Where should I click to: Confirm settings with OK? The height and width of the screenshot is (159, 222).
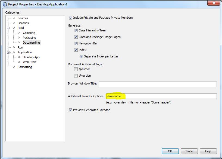pyautogui.click(x=170, y=151)
